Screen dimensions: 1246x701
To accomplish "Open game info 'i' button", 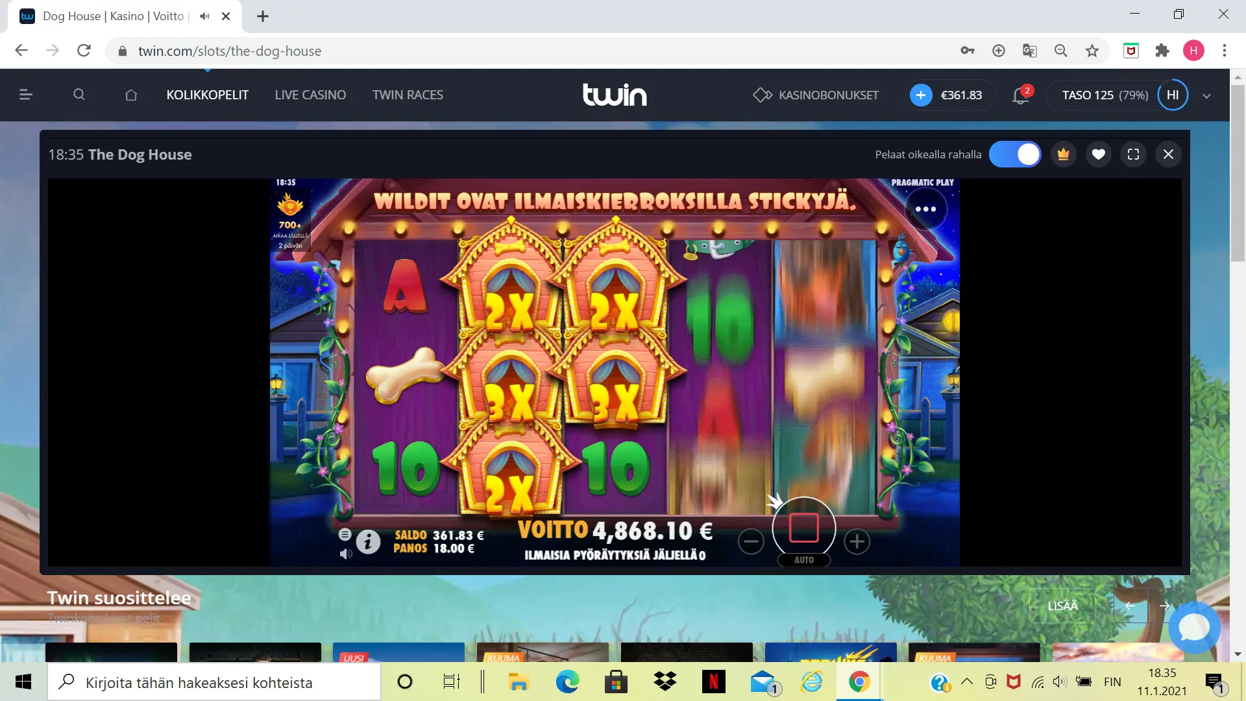I will click(x=368, y=541).
